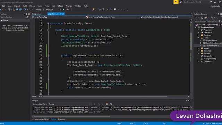Viewport: 222px width, 125px height.
Task: Close the LoginForm.cs tab
Action: pyautogui.click(x=63, y=14)
